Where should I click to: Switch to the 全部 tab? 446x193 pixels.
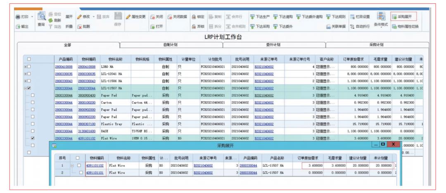click(68, 45)
